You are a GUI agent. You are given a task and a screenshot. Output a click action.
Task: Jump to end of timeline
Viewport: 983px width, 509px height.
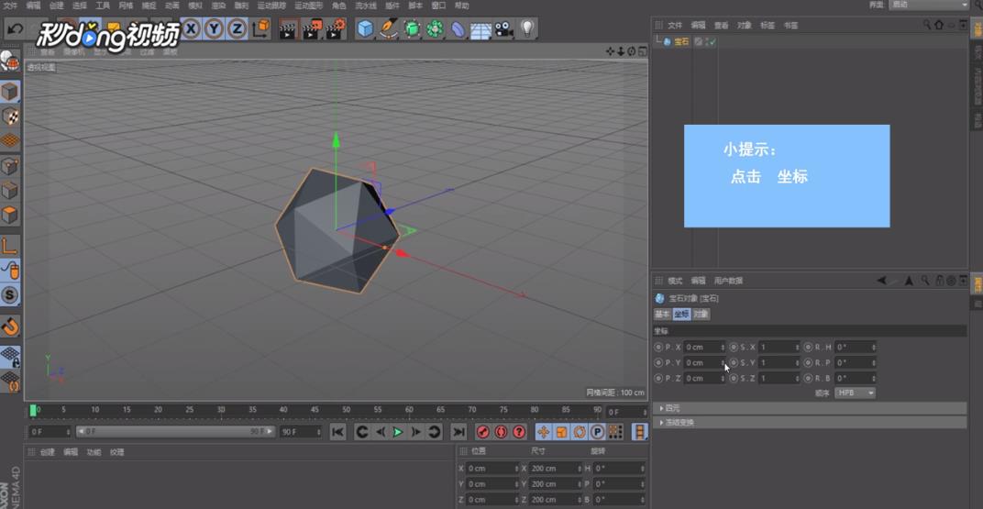(458, 432)
